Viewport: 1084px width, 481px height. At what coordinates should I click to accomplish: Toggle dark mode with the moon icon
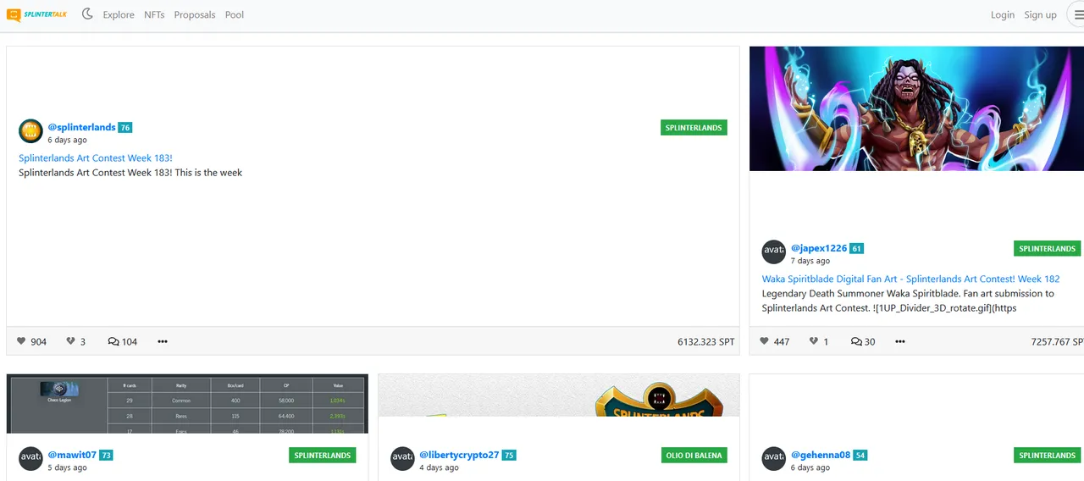coord(87,14)
